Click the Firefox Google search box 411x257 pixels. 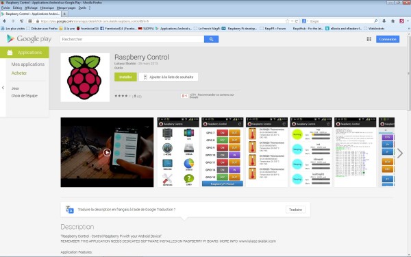click(x=340, y=21)
